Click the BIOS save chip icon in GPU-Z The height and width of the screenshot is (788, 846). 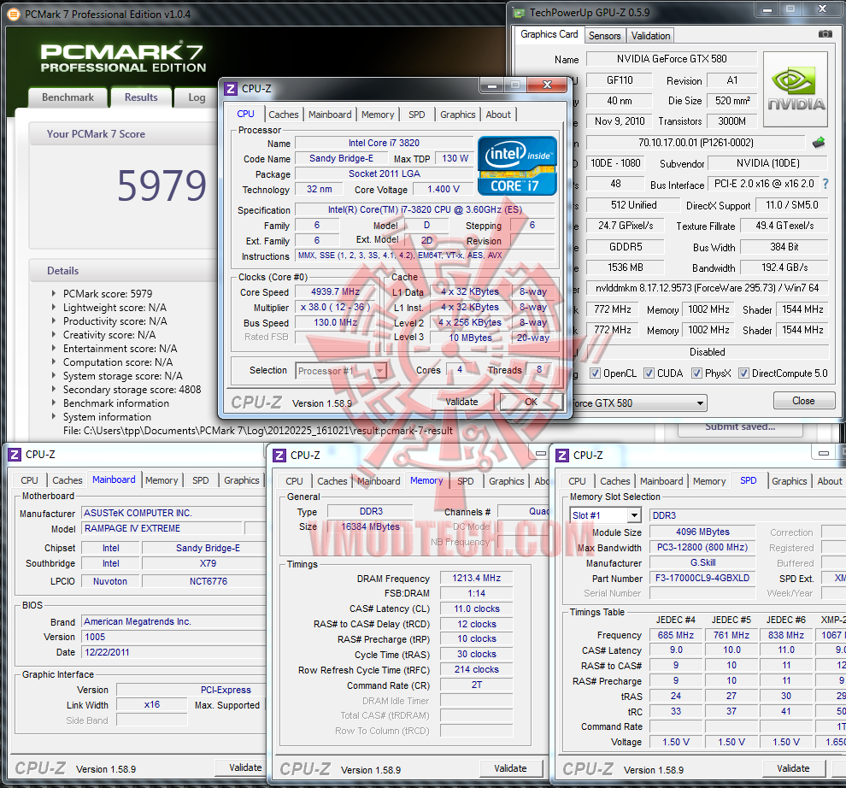[x=819, y=143]
